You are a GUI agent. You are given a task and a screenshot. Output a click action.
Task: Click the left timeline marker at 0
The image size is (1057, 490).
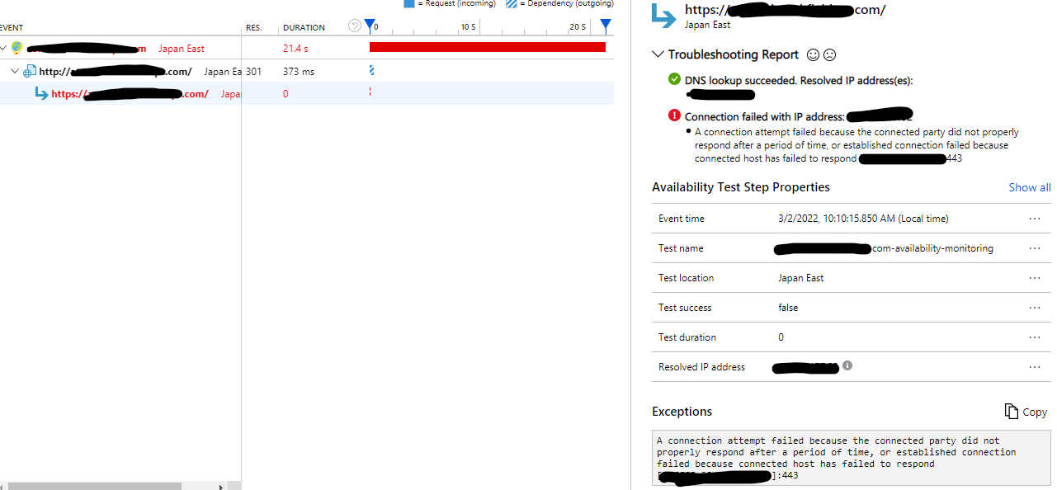point(370,26)
